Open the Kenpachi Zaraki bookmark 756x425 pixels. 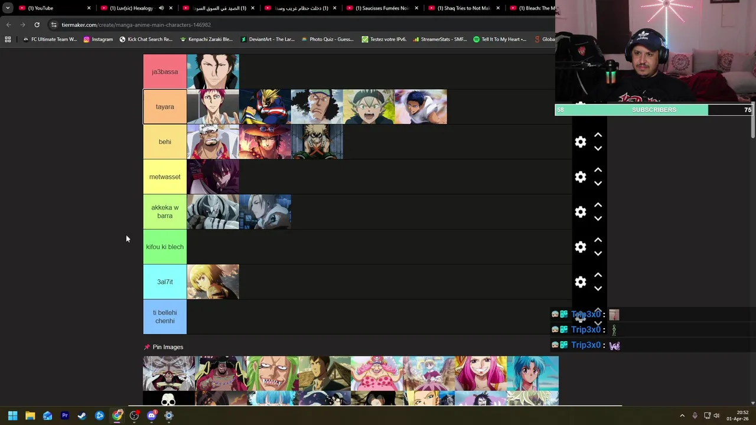coord(206,40)
